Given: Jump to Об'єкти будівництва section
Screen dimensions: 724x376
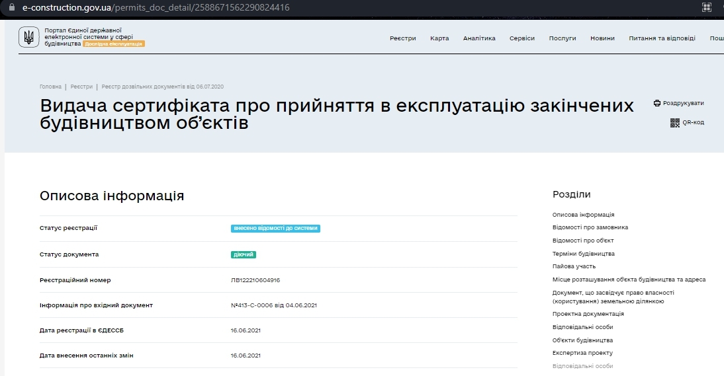Looking at the screenshot, I should pyautogui.click(x=583, y=340).
